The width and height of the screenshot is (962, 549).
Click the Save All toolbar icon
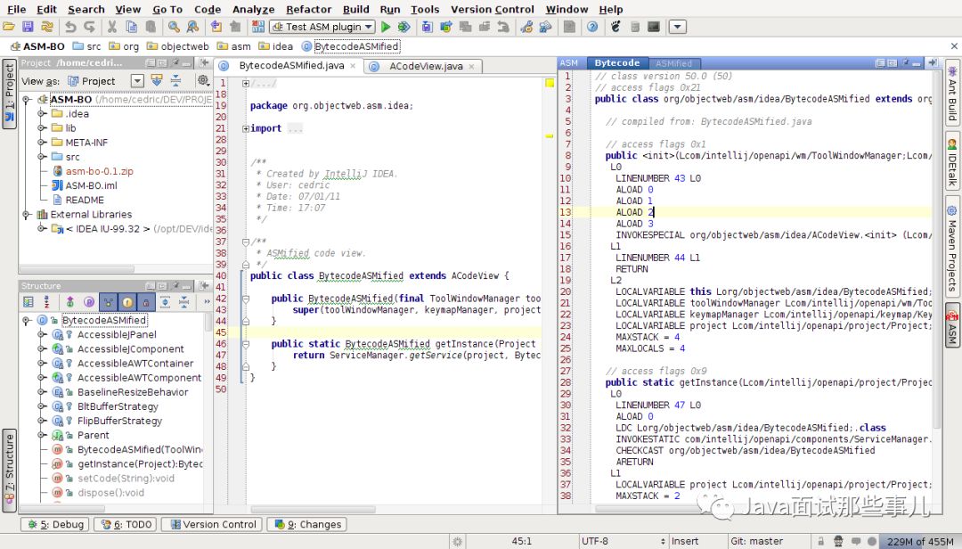tap(28, 27)
